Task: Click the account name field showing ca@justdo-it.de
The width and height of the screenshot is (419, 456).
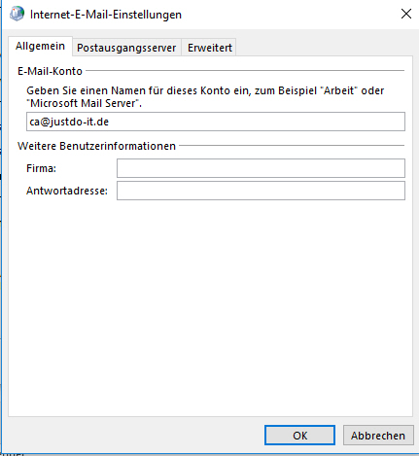Action: pos(216,122)
